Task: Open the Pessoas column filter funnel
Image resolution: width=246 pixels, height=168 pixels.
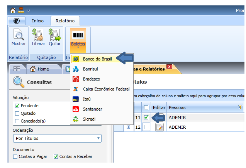Action: 240,107
